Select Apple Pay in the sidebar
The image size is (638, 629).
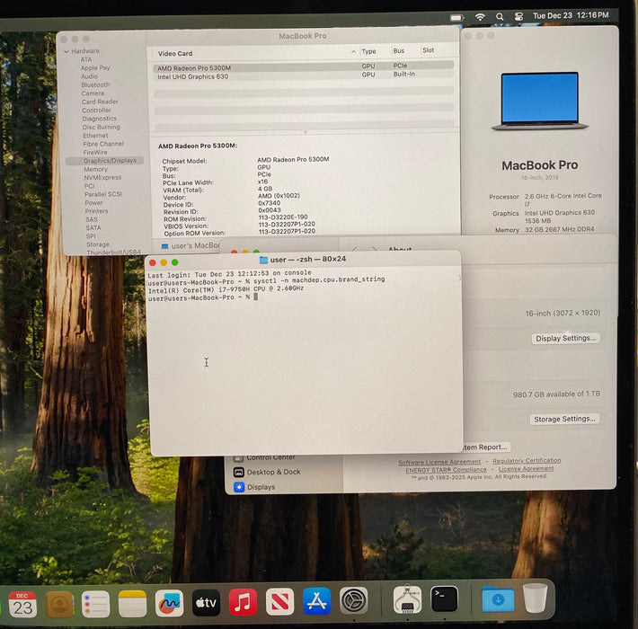(95, 68)
